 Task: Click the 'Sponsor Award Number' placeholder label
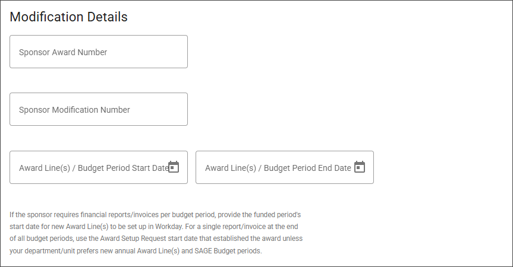pos(63,52)
